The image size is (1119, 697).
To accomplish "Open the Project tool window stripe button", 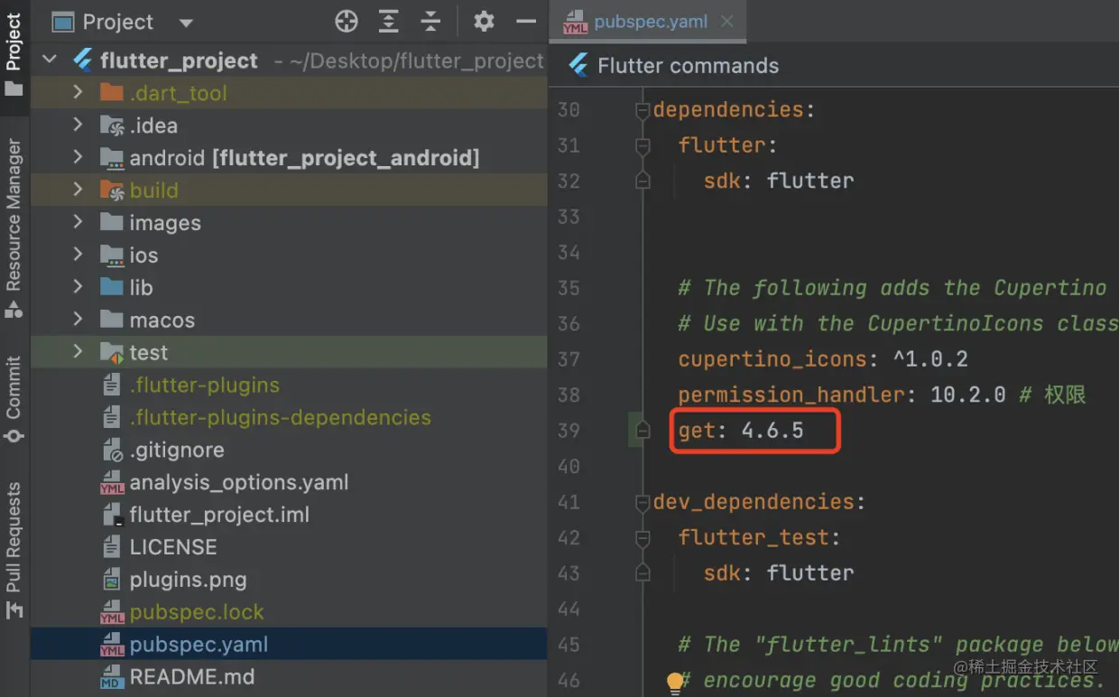I will tap(14, 52).
